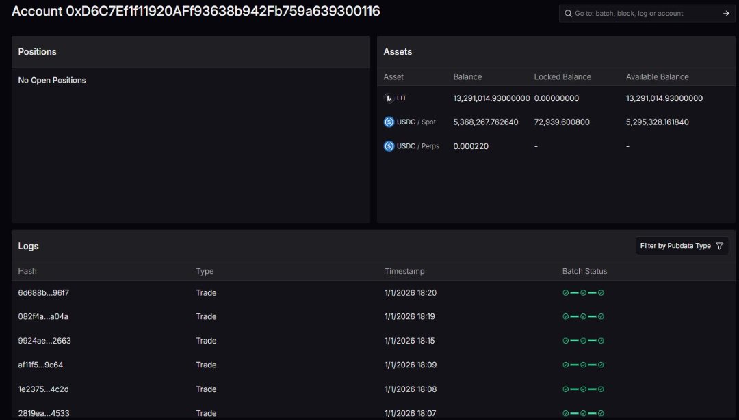
Task: Click the account address heading
Action: point(196,12)
